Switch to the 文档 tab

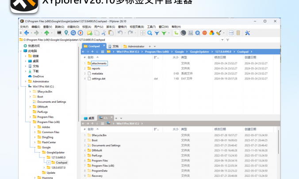click(114, 46)
